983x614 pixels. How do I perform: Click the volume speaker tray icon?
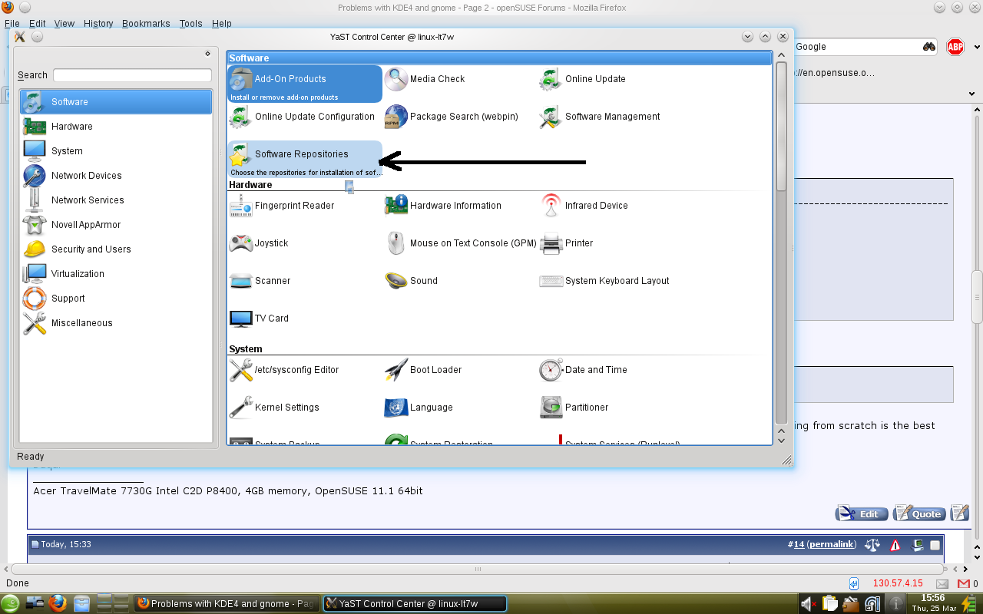coord(808,604)
